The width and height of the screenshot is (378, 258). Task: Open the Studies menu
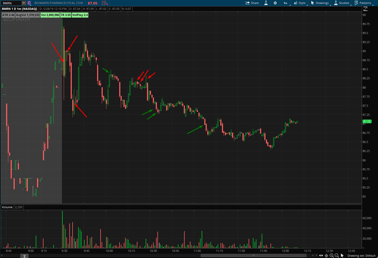point(342,3)
